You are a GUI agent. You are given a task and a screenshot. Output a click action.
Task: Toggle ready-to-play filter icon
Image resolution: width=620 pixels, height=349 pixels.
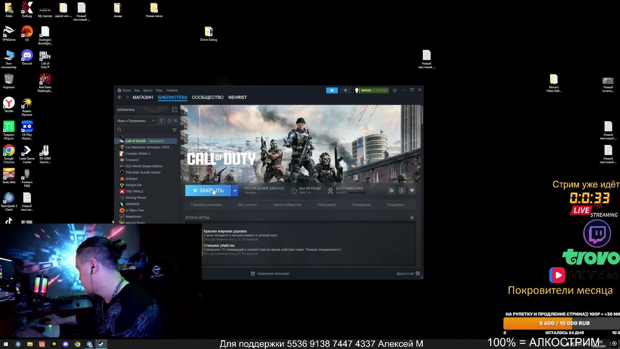pos(175,121)
